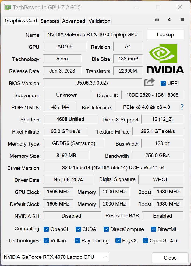Click the Bus Interface question mark

click(182, 107)
